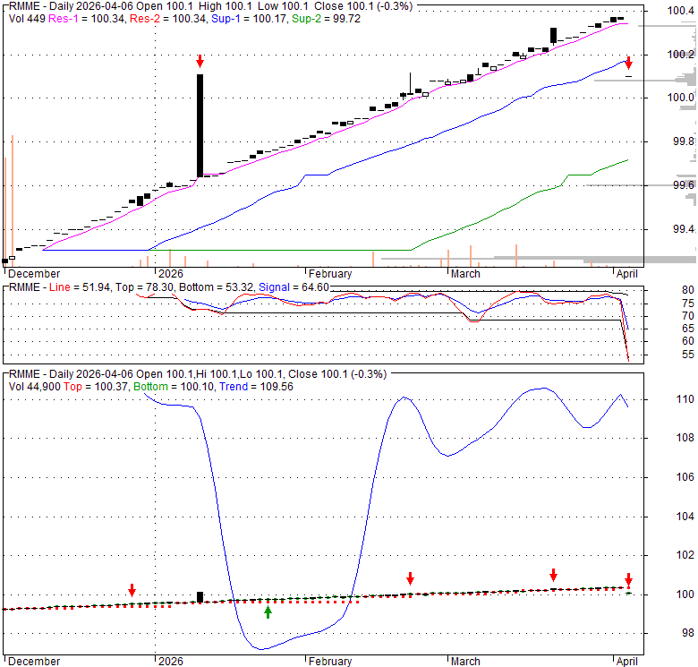
Task: Click the green up arrow in the bottom panel
Action: point(268,612)
